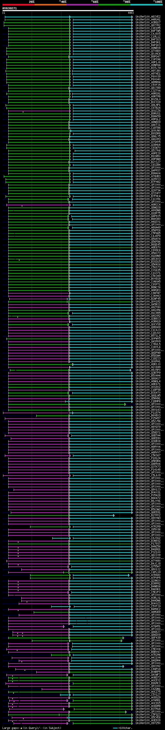
Task: Select hit UniRef100_A9RTM8
Action: click(148, 96)
